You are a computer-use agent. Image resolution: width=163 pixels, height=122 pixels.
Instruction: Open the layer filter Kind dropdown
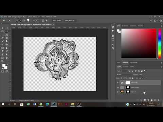[x=122, y=71]
